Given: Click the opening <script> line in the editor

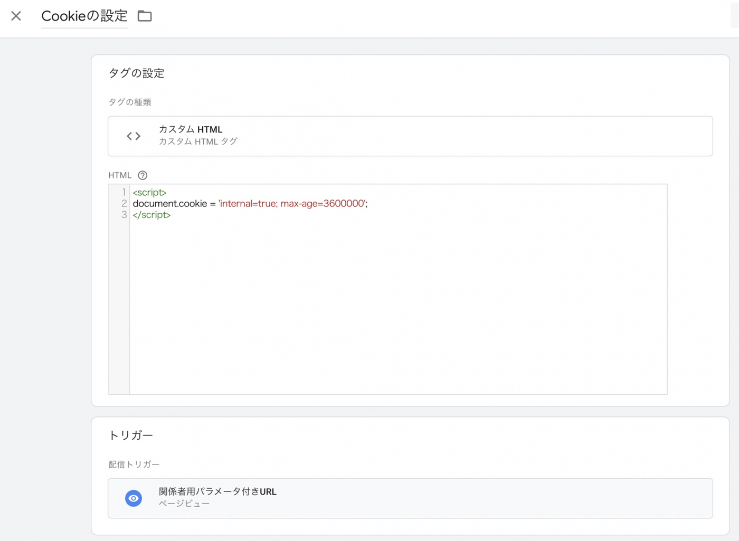Looking at the screenshot, I should (149, 192).
